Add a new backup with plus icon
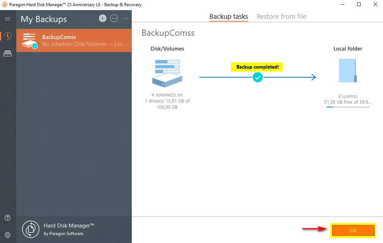 pyautogui.click(x=103, y=18)
